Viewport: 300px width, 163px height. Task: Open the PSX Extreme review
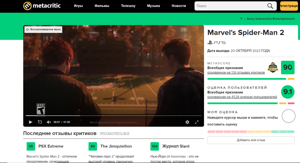click(51, 146)
